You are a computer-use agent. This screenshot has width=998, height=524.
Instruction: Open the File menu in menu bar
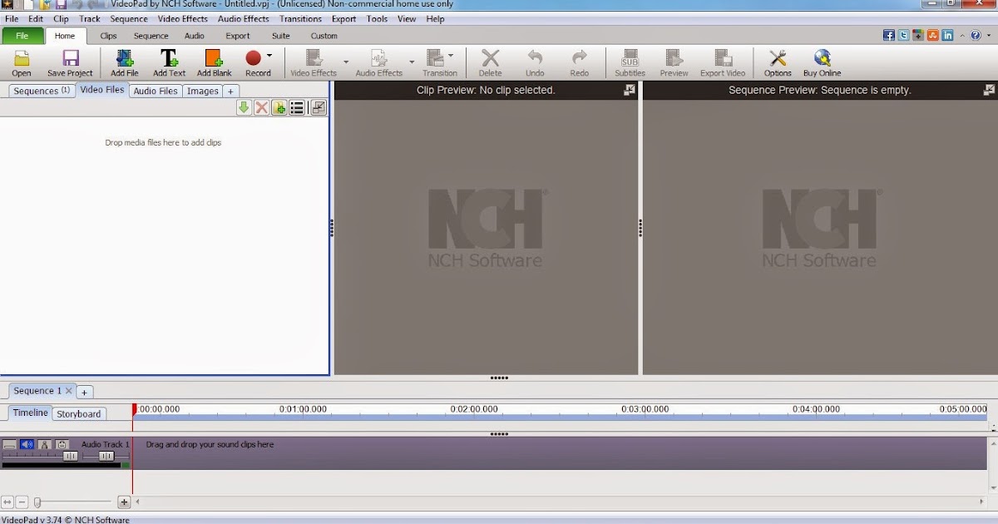(12, 18)
